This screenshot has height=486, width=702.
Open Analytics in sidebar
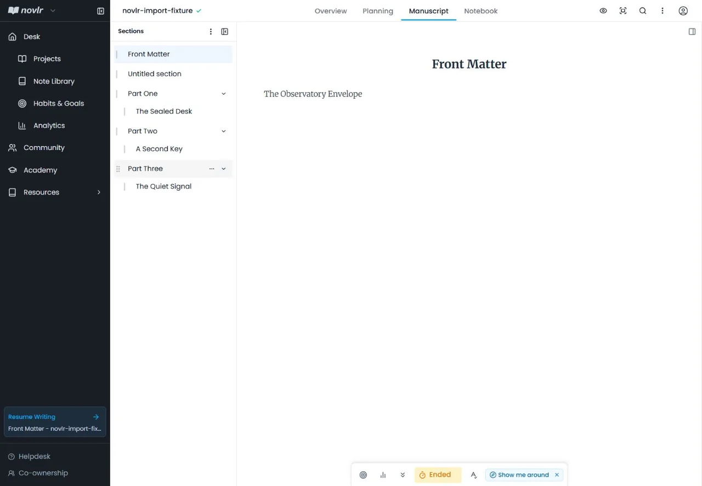point(41,125)
